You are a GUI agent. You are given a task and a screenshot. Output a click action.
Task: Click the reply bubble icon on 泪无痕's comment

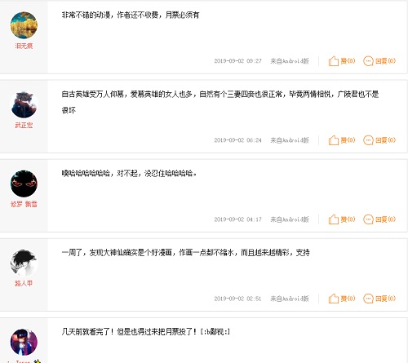click(368, 61)
